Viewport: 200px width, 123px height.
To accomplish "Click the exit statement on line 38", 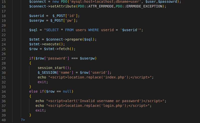I will coord(40,111).
